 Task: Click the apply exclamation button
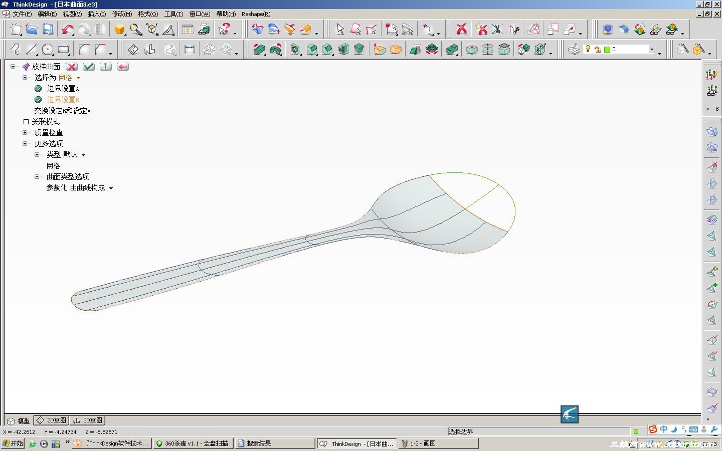click(105, 67)
